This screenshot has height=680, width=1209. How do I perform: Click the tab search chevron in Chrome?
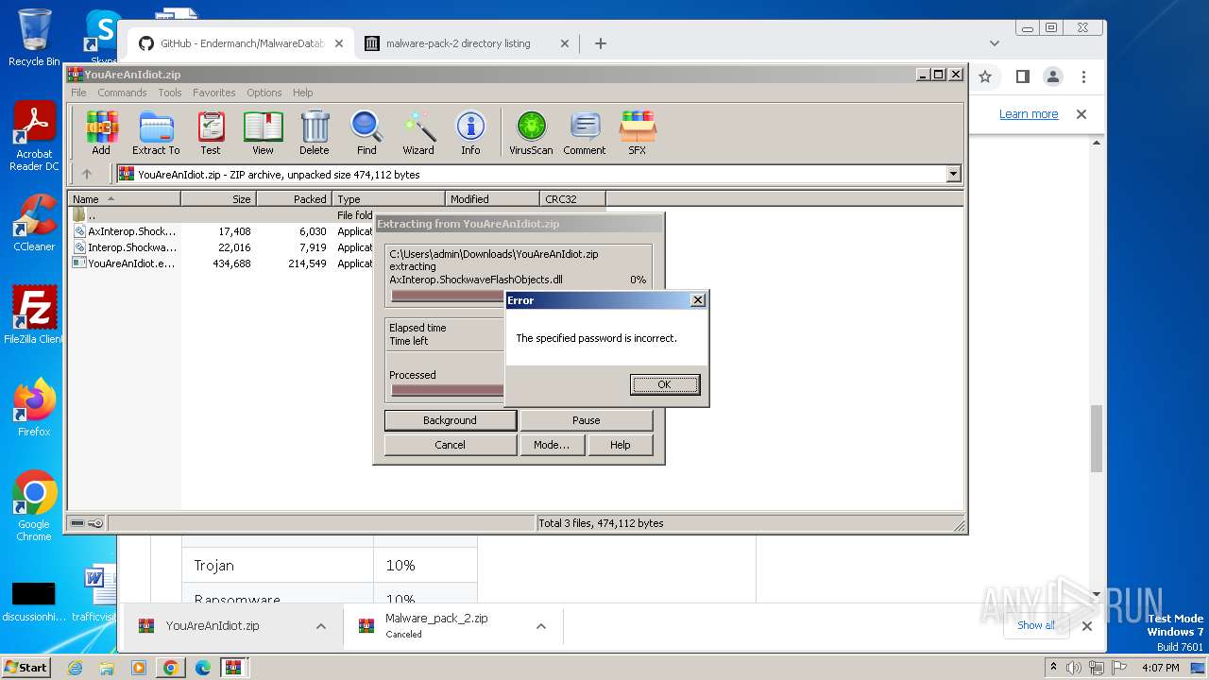[x=994, y=43]
